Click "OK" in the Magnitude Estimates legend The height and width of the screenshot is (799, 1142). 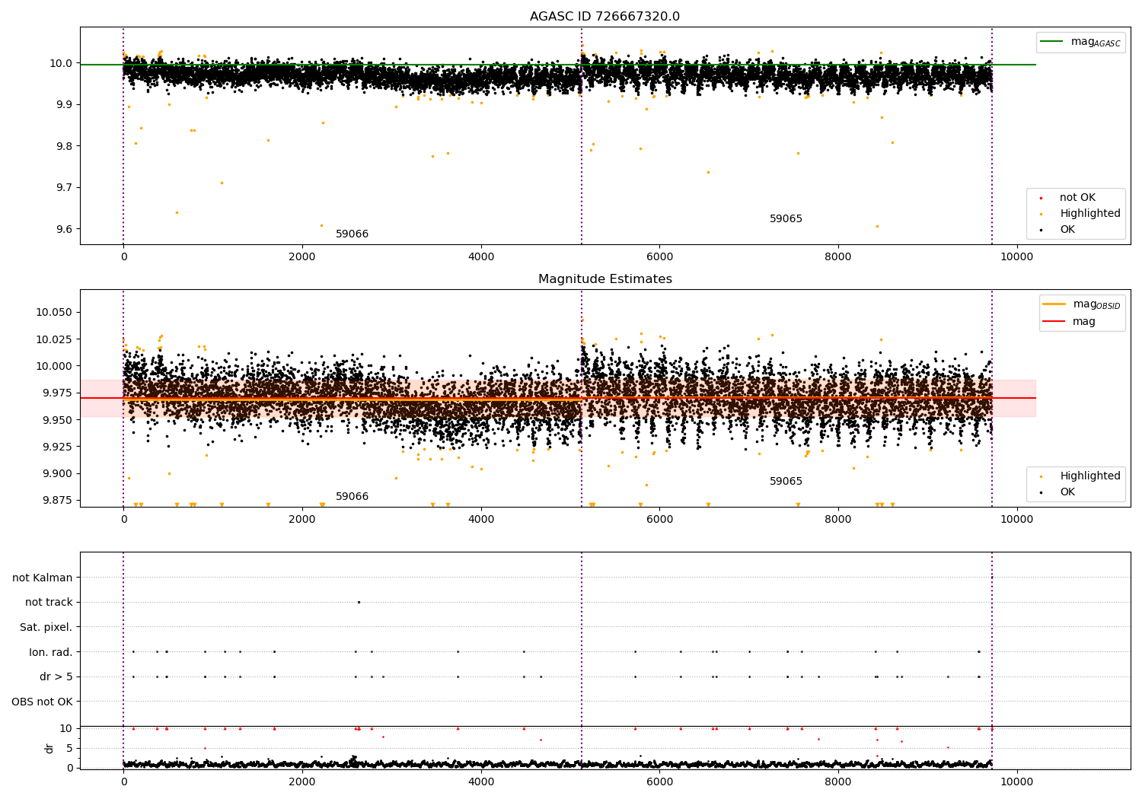tap(1067, 492)
